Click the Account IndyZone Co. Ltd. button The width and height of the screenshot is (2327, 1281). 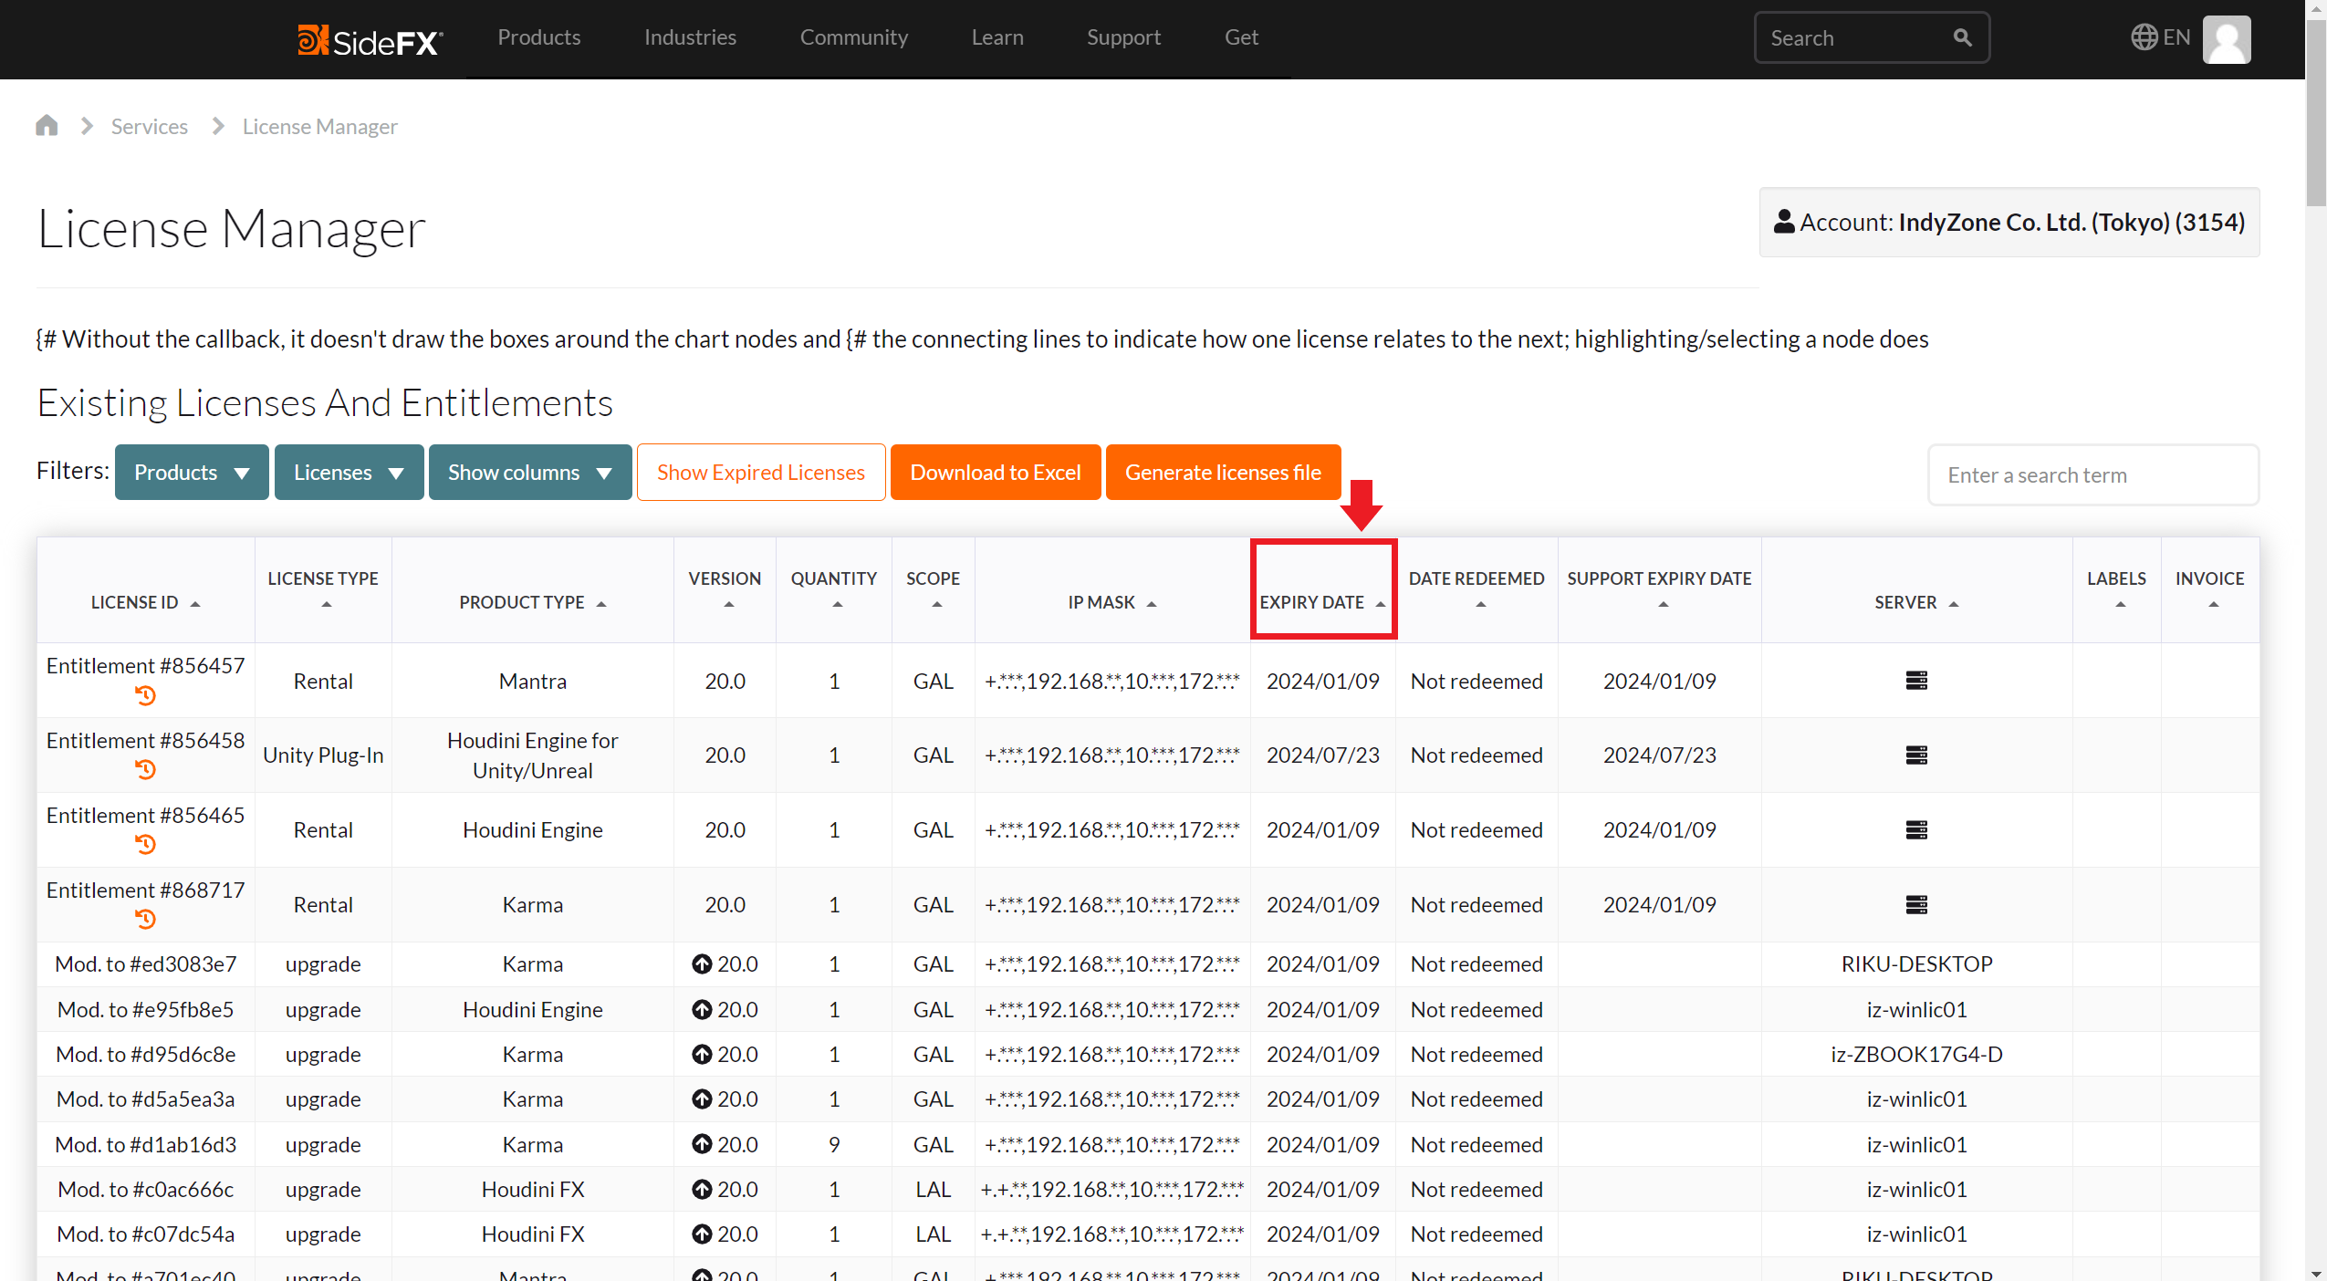[x=2009, y=222]
